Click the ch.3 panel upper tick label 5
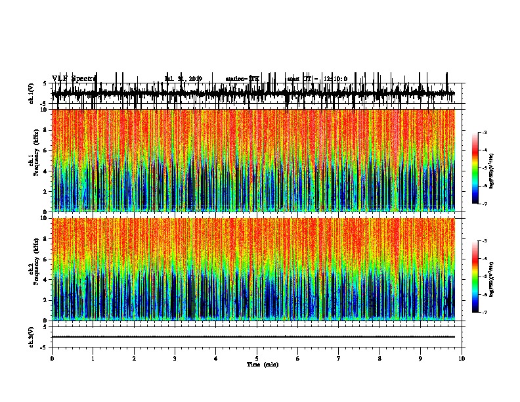 (45, 327)
